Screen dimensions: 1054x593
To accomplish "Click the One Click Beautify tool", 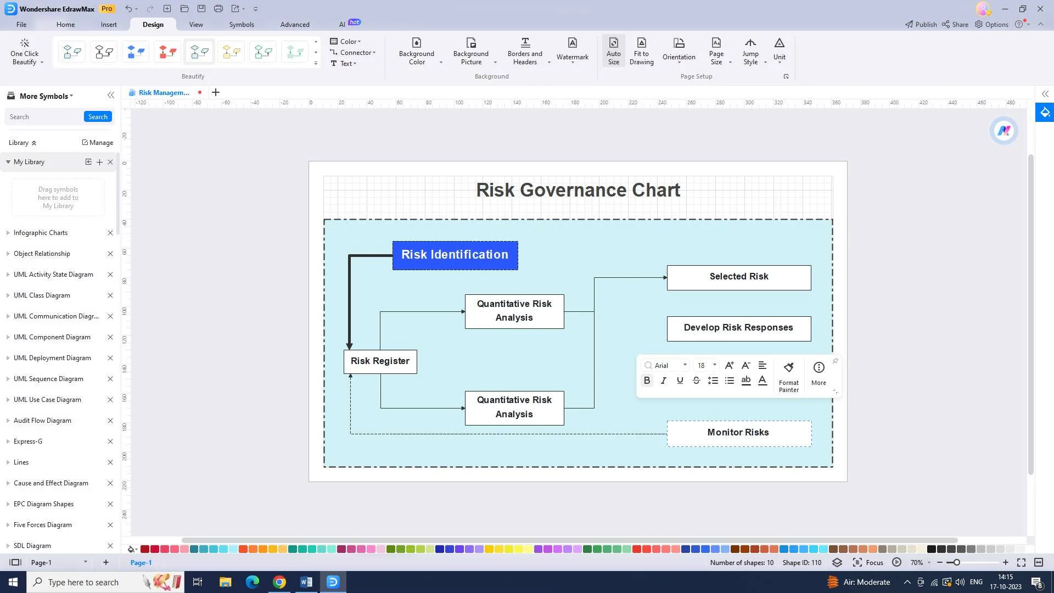I will 24,51.
